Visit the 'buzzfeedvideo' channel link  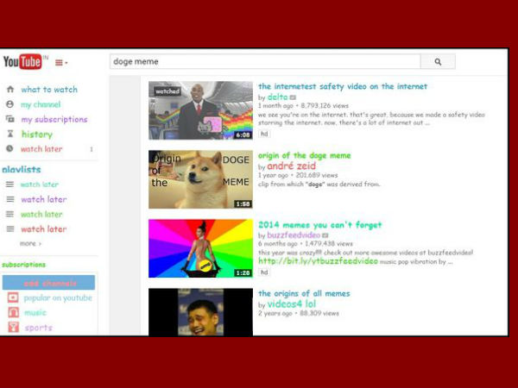tap(294, 235)
